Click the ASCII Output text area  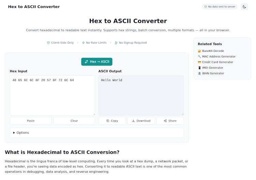[141, 96]
